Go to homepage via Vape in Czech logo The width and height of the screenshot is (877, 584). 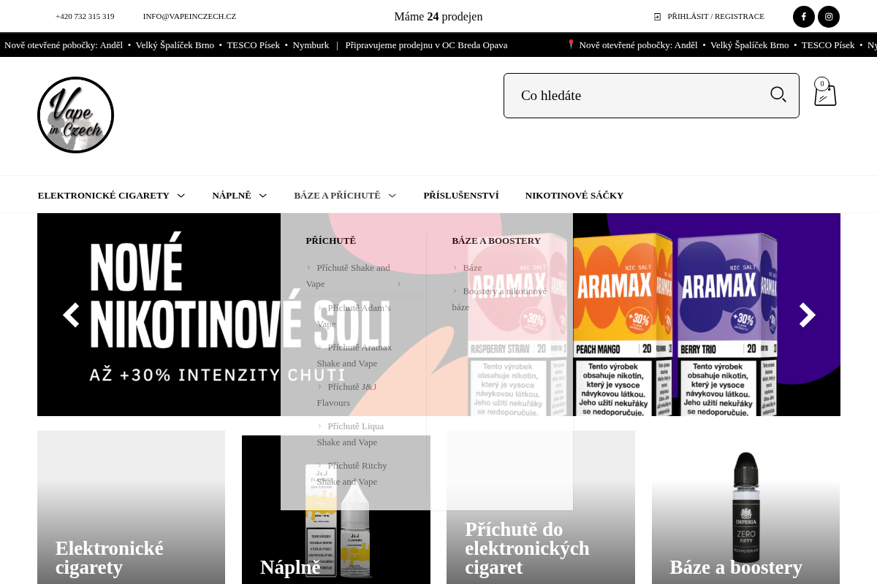coord(75,115)
